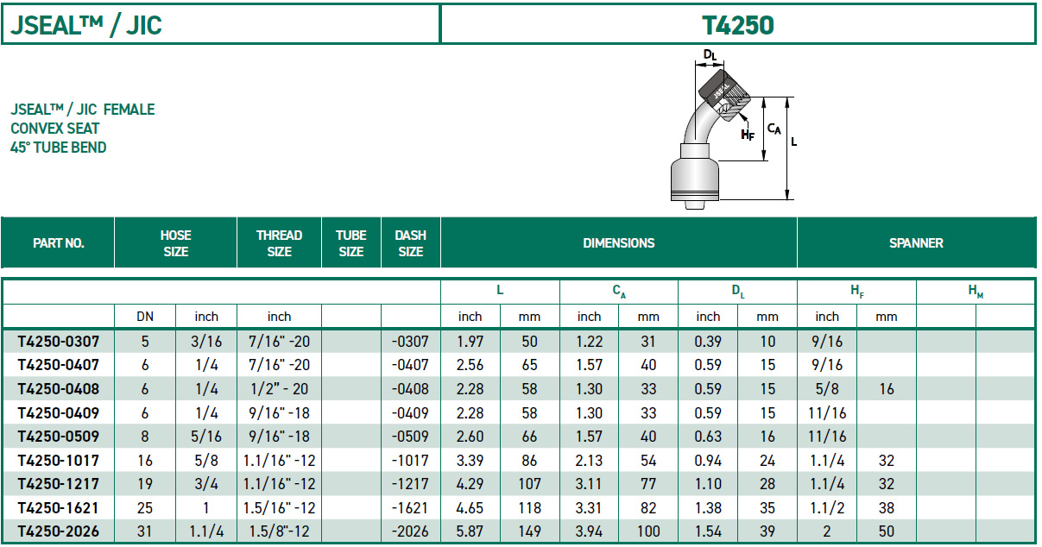Click the DASH SIZE column header
The height and width of the screenshot is (547, 1042).
coord(410,243)
